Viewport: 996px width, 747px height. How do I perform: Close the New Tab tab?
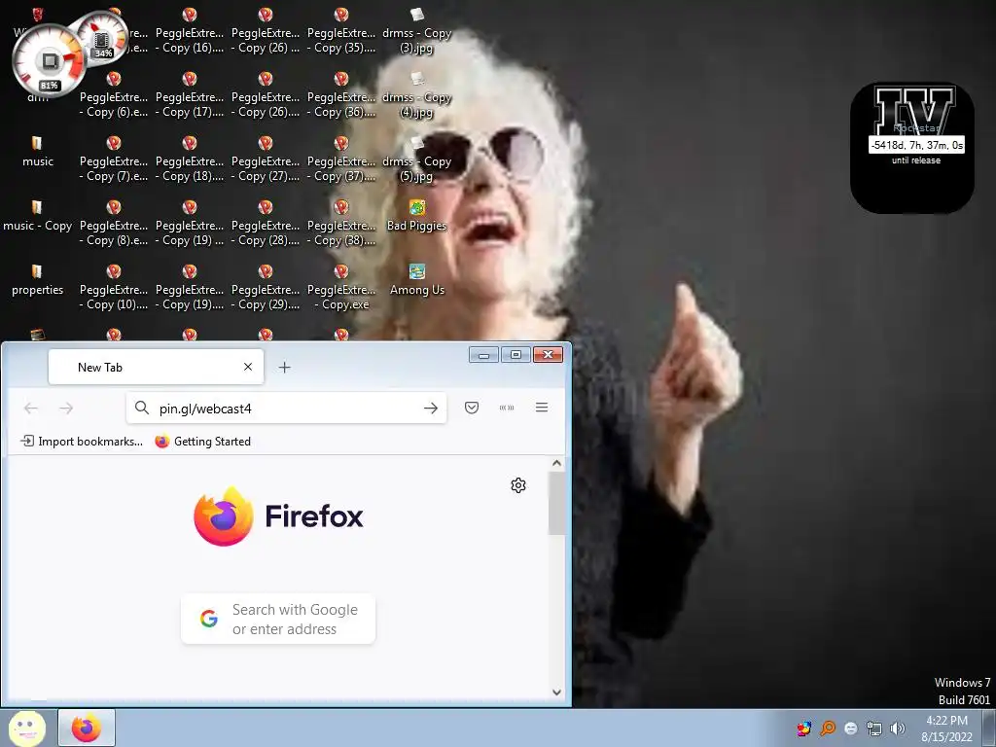pos(248,367)
